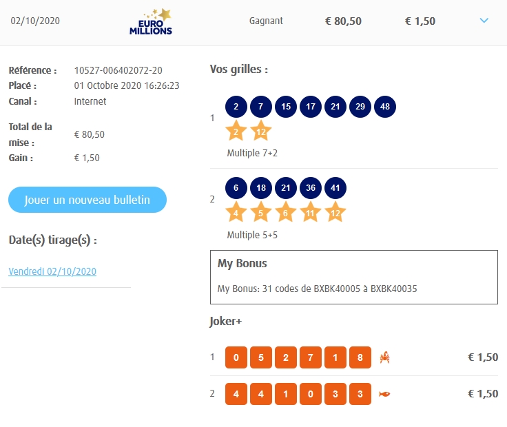Viewport: 507px width, 427px height.
Task: Open the Vendredi 02/10/2020 draw link
Action: point(52,271)
